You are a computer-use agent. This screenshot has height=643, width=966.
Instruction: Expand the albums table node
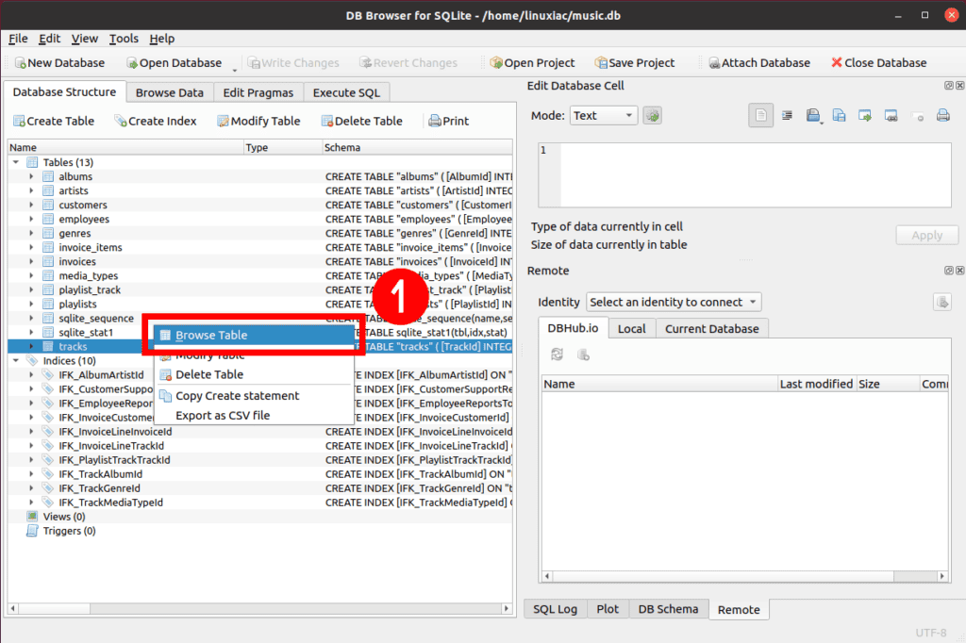31,176
